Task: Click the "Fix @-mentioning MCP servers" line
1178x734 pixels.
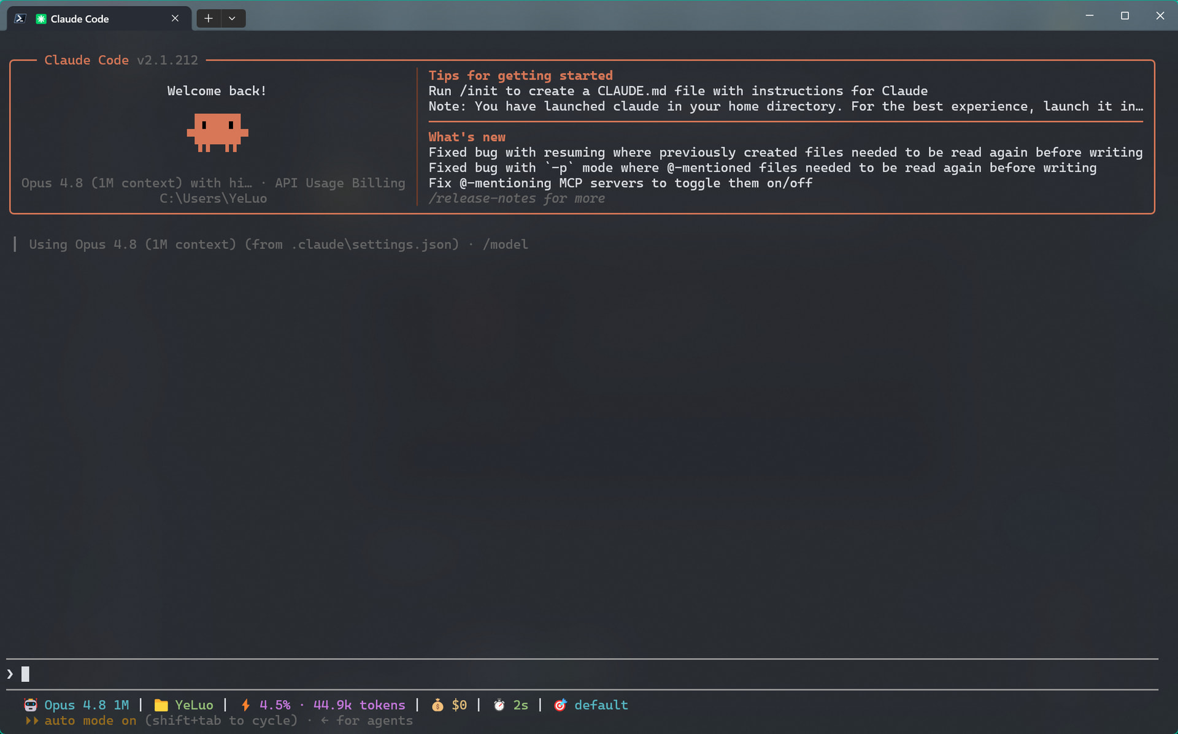Action: click(620, 183)
